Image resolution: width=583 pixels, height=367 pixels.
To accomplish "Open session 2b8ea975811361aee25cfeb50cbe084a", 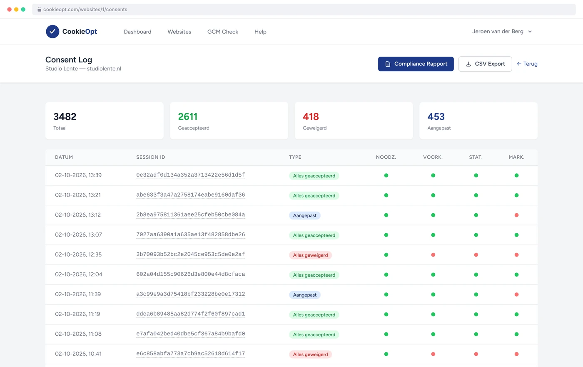I will point(191,215).
